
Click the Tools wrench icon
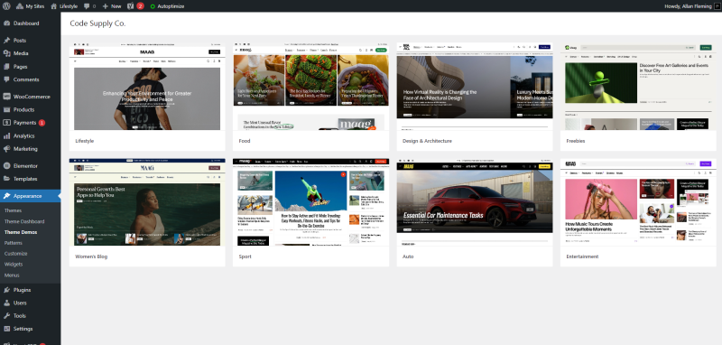click(7, 315)
